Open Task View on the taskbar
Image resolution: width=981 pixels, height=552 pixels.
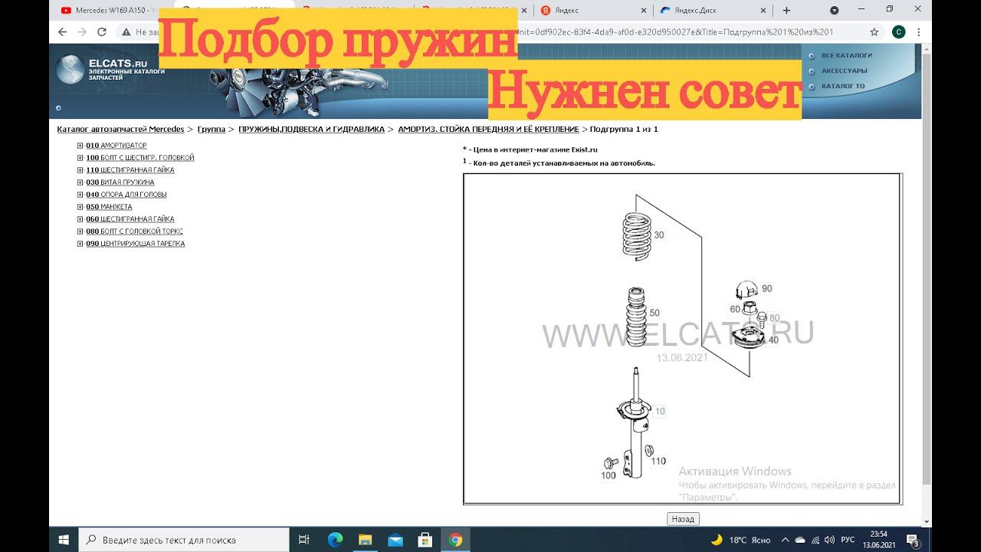point(303,539)
